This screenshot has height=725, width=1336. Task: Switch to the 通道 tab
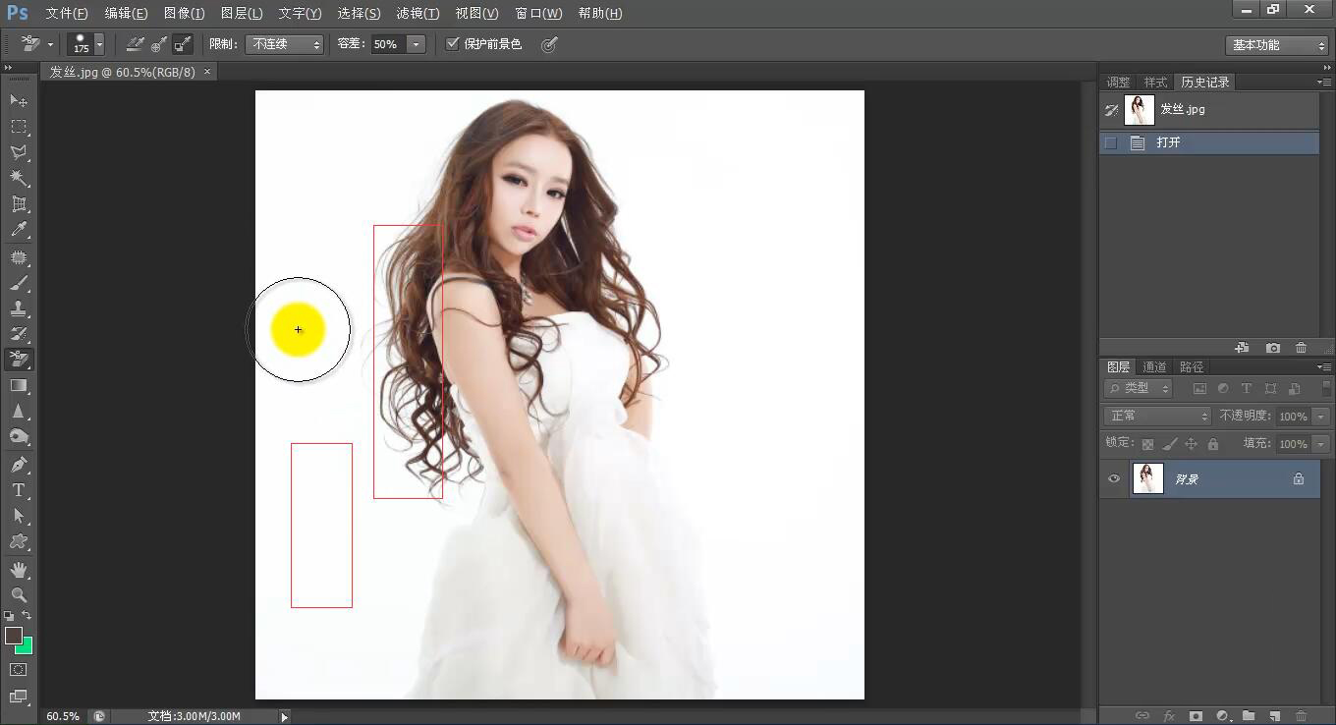1154,366
